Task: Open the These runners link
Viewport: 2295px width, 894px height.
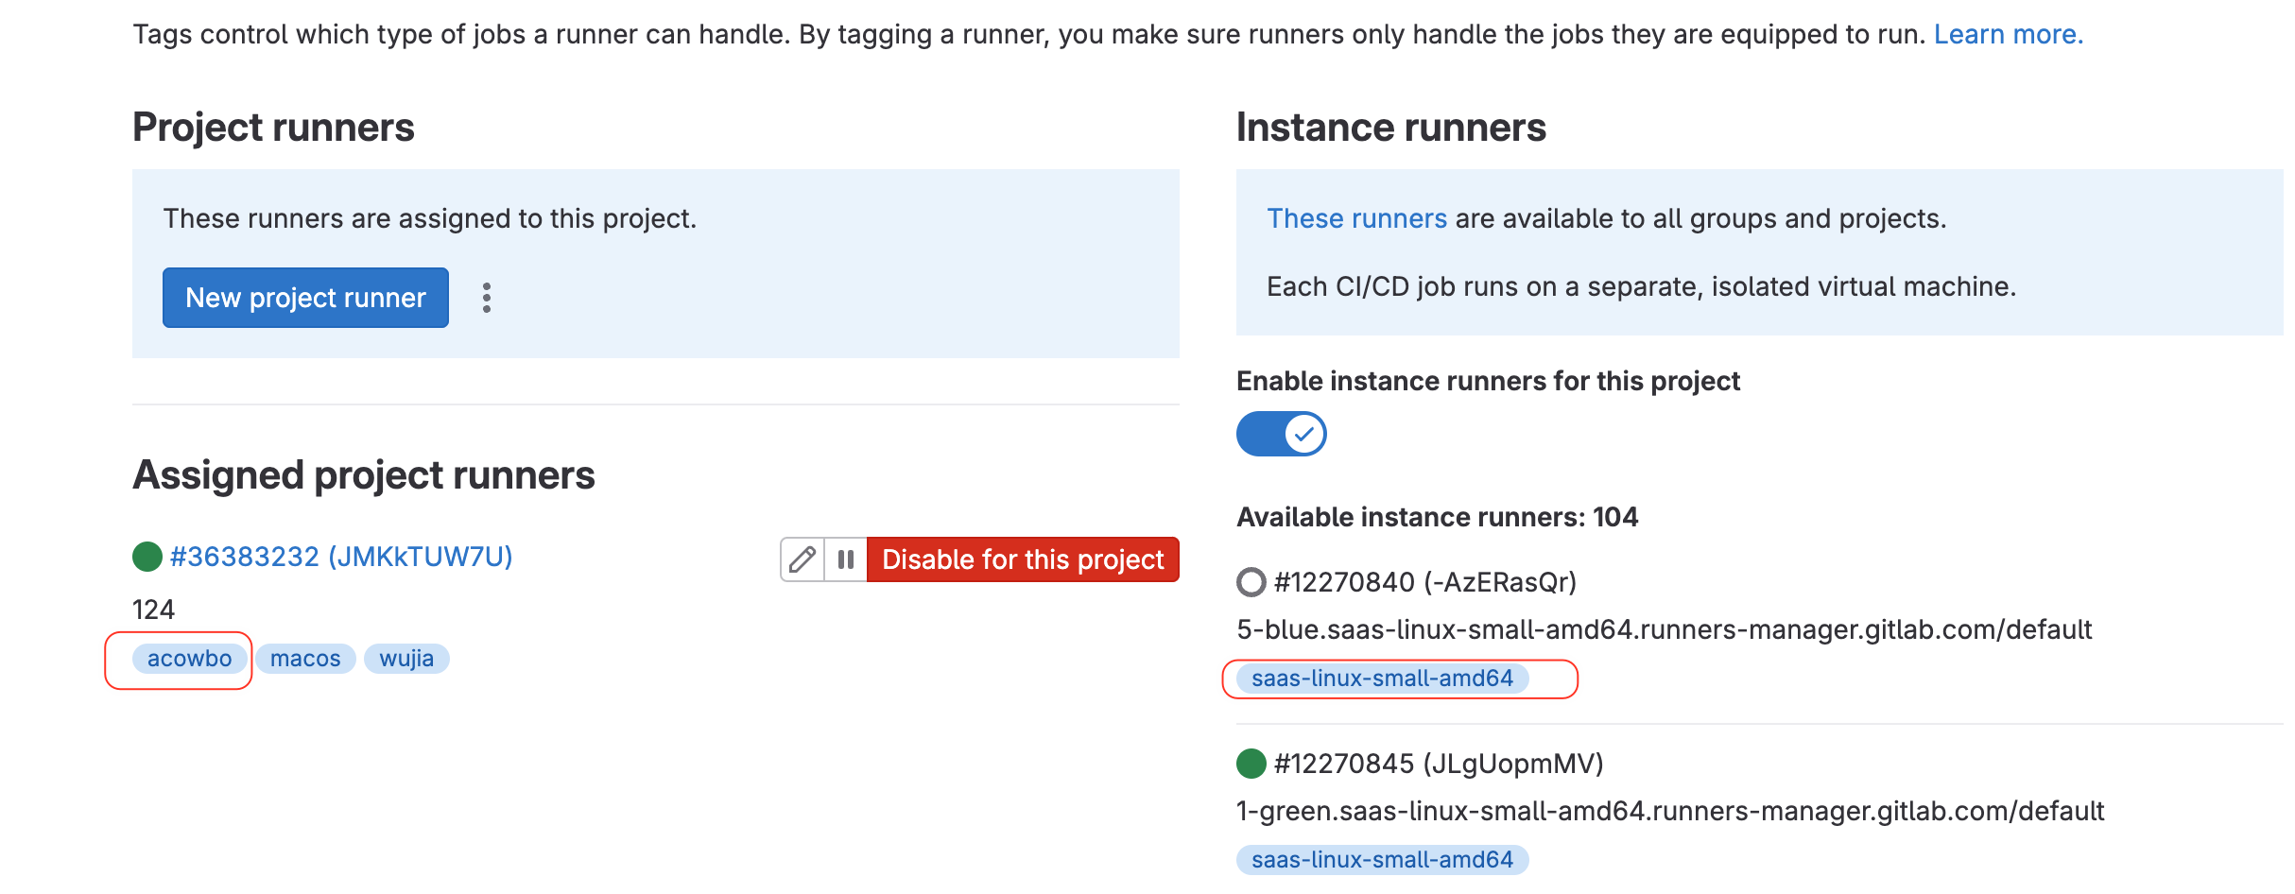Action: coord(1356,218)
